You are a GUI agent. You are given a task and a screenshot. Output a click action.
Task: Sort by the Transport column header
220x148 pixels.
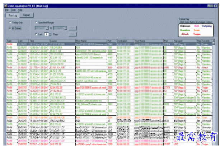point(184,41)
